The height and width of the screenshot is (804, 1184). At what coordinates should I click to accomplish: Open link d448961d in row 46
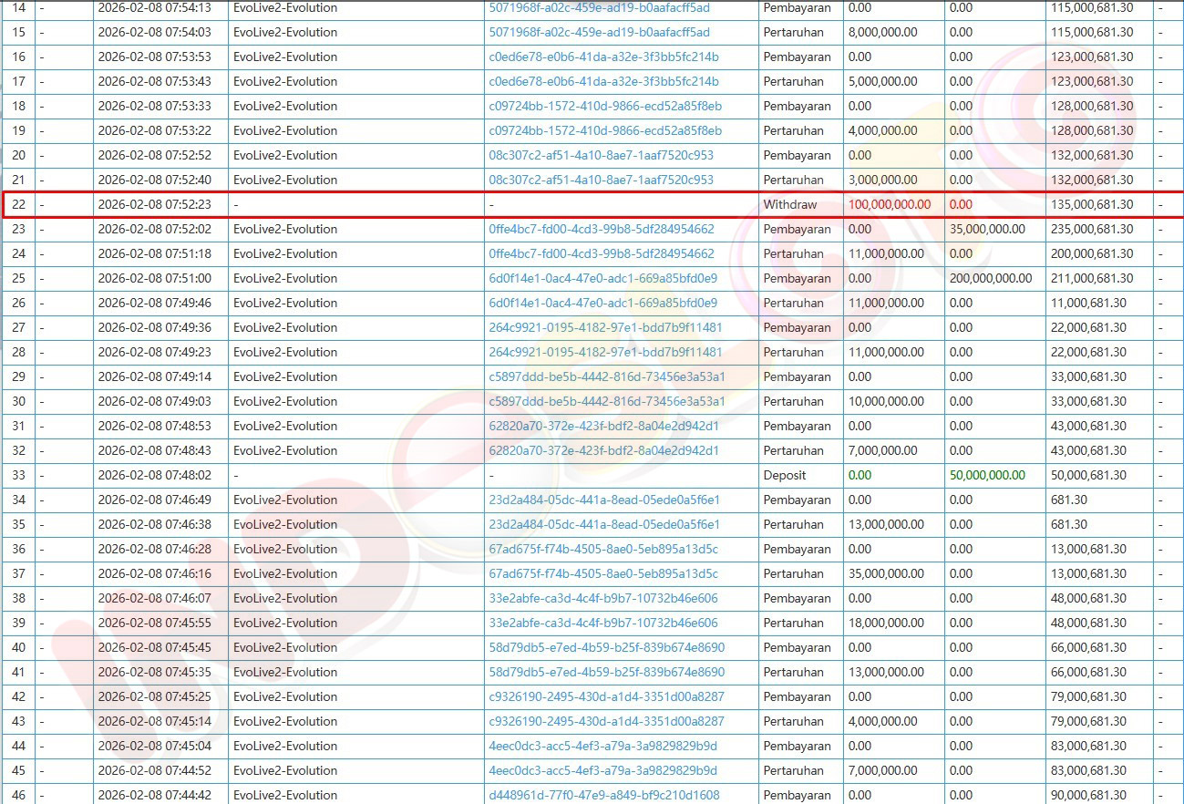[x=603, y=796]
